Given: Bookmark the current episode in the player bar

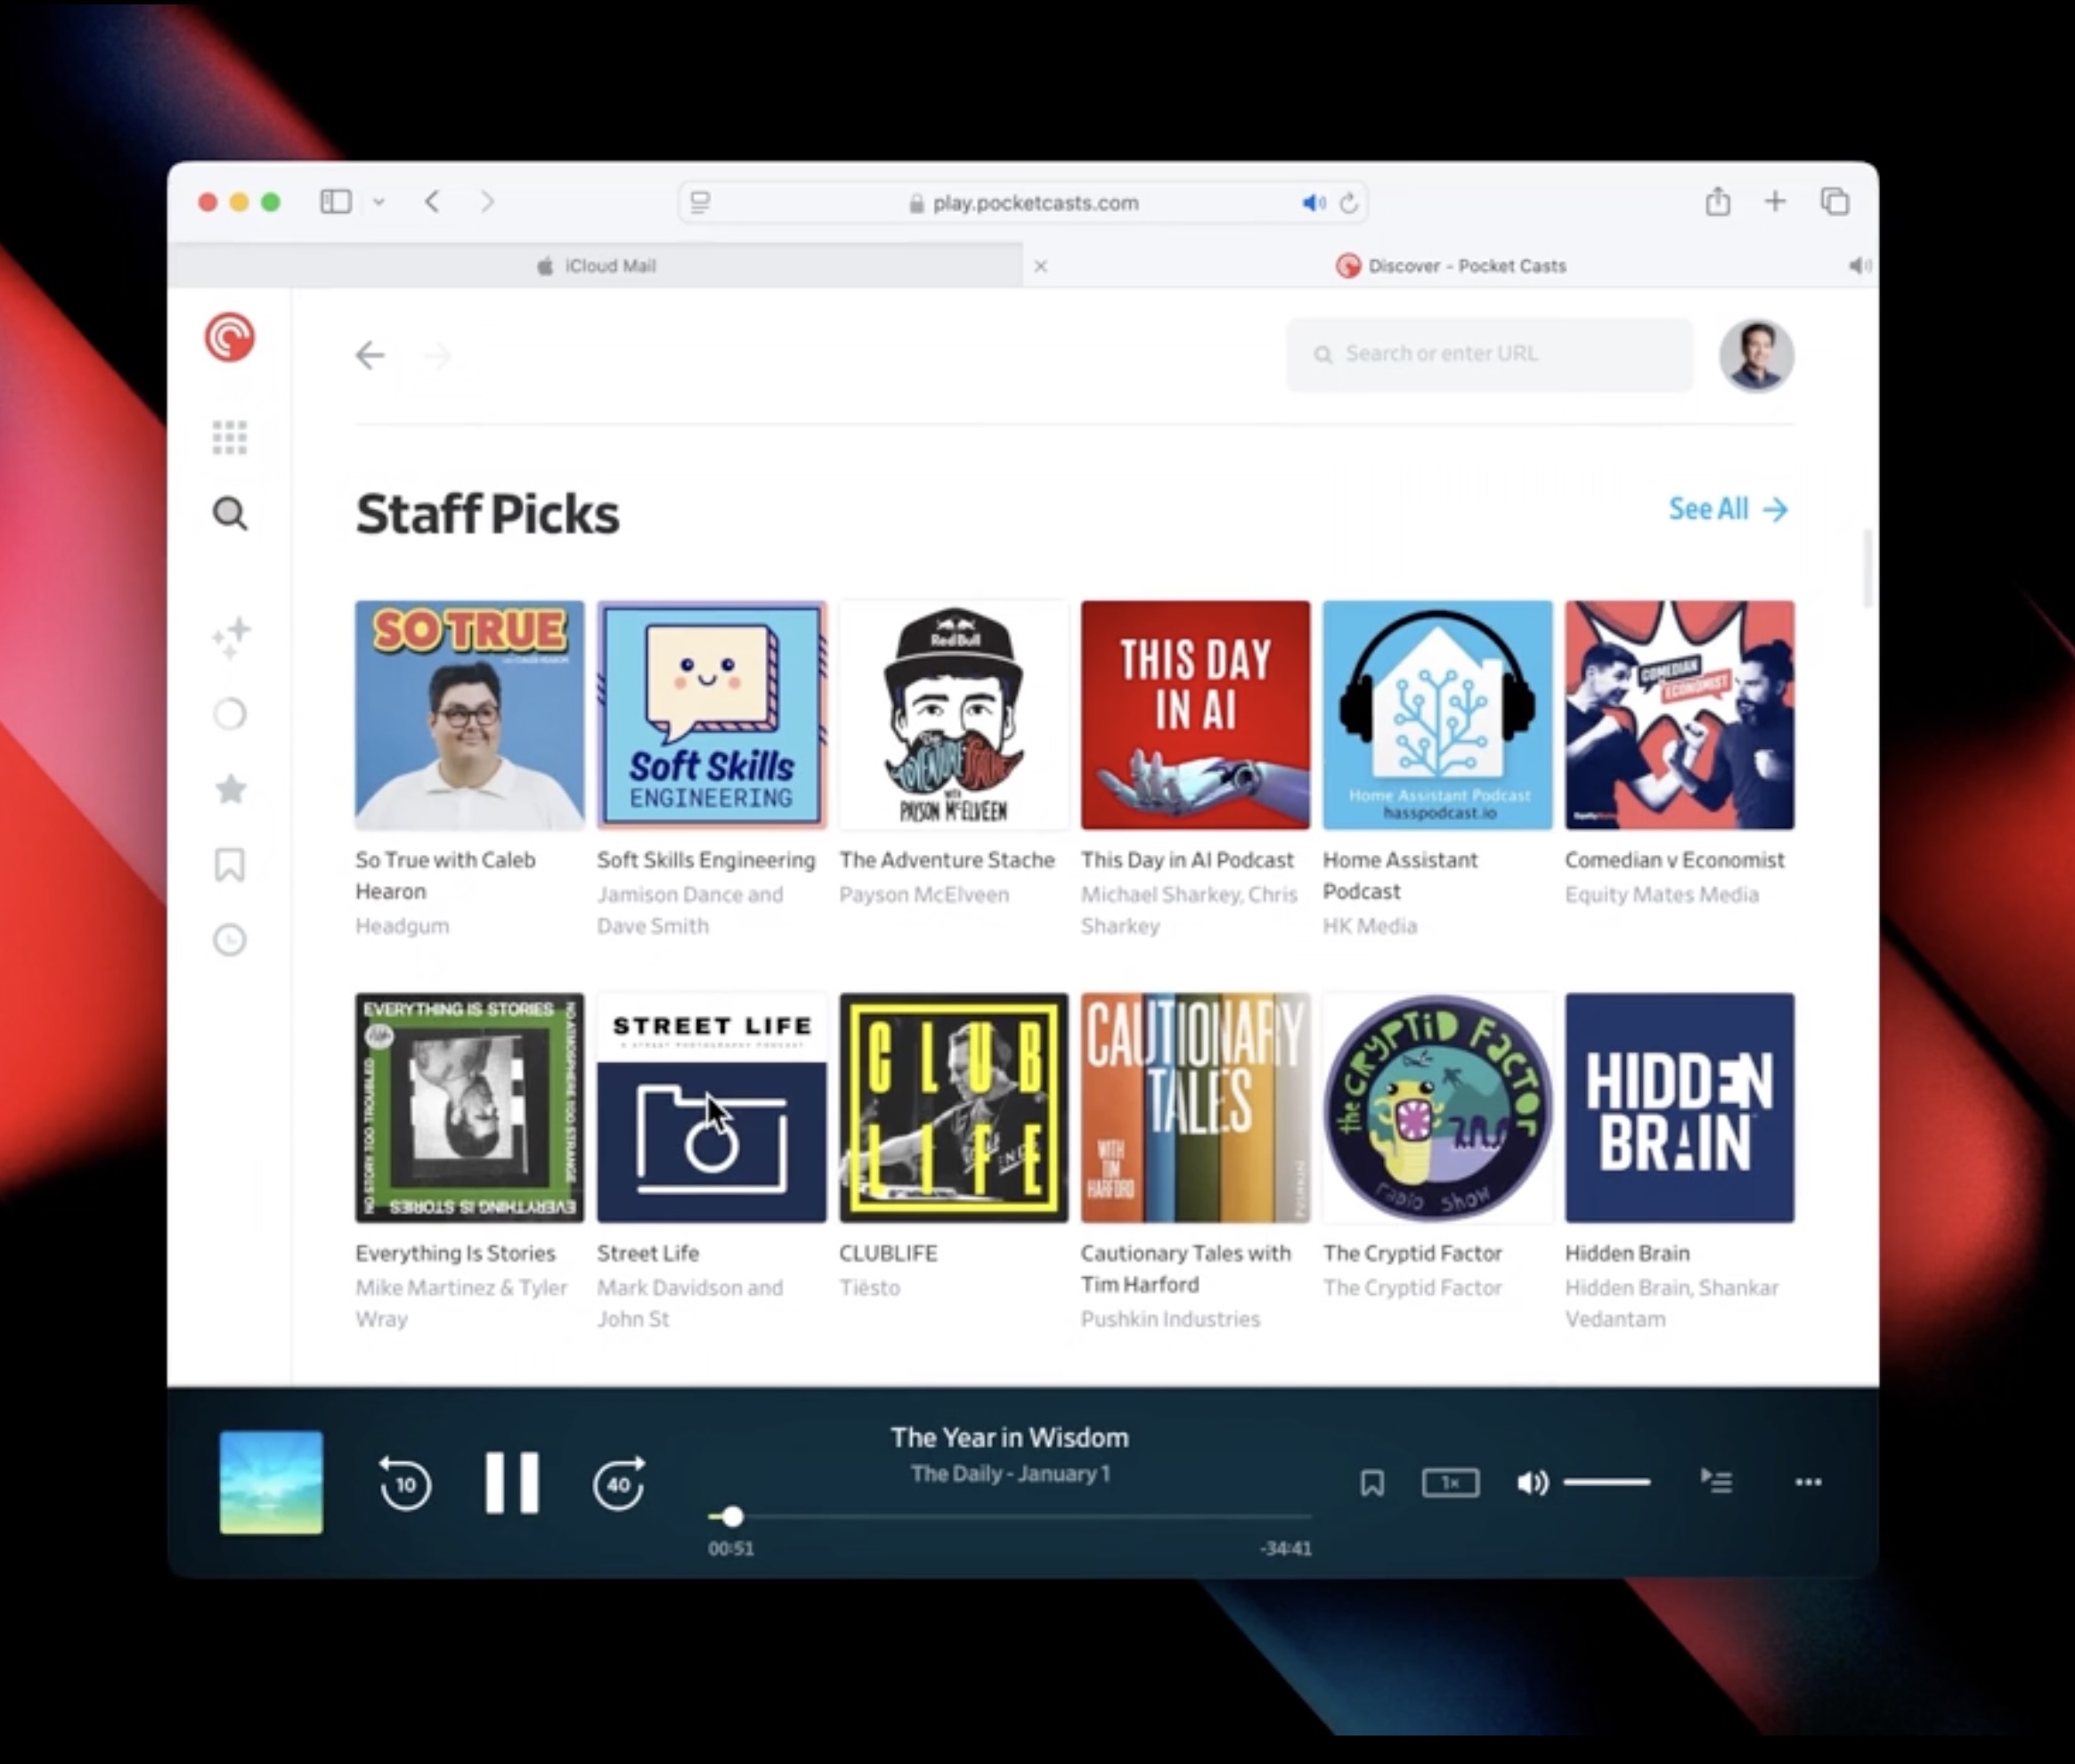Looking at the screenshot, I should tap(1372, 1482).
